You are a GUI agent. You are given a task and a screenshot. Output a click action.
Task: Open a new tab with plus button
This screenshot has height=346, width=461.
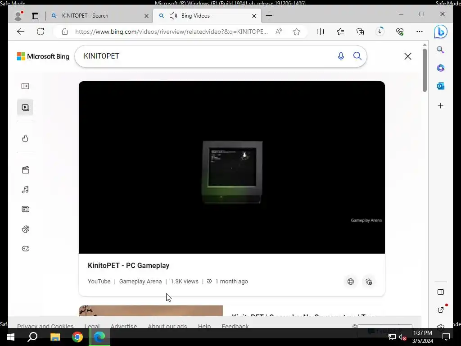click(269, 16)
